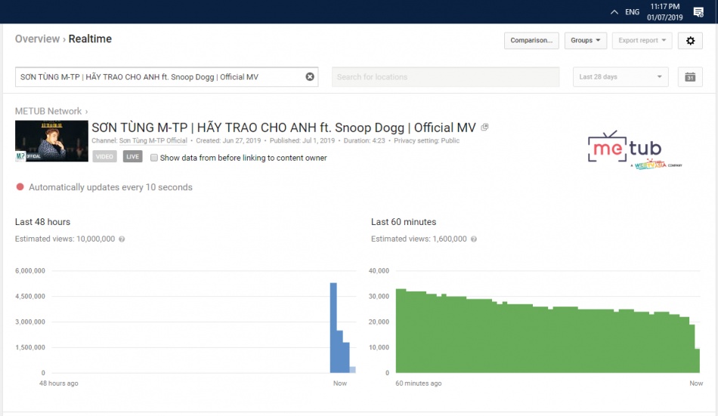Toggle the LIVE filter badge
Viewport: 718px width, 416px height.
click(x=132, y=157)
